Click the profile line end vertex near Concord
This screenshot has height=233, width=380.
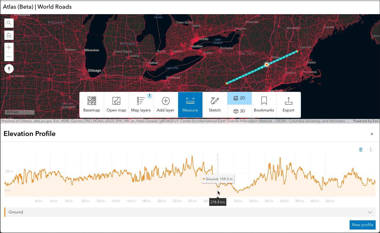coord(297,51)
